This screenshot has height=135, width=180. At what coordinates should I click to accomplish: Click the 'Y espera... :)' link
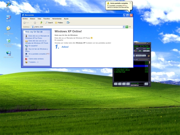[33, 62]
